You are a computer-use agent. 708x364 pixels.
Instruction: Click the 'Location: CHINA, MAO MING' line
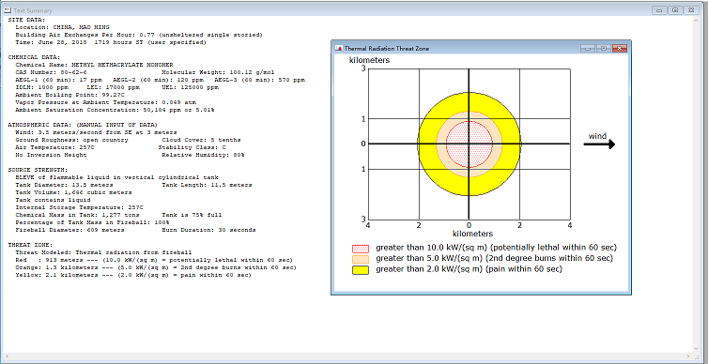[x=62, y=27]
